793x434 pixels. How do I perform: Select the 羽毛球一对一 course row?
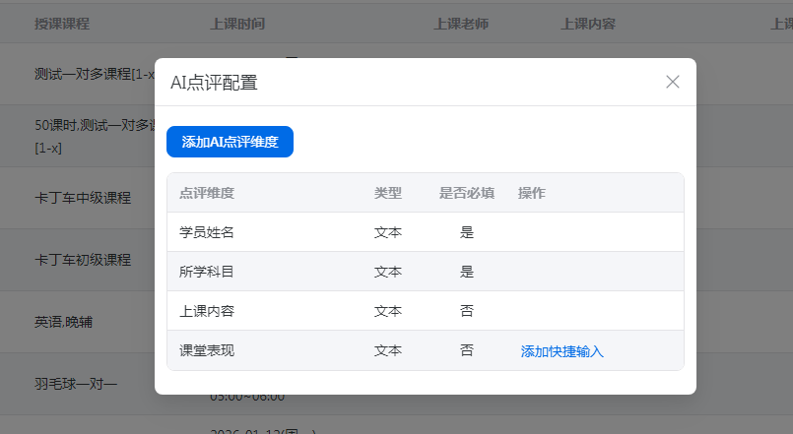(x=76, y=383)
